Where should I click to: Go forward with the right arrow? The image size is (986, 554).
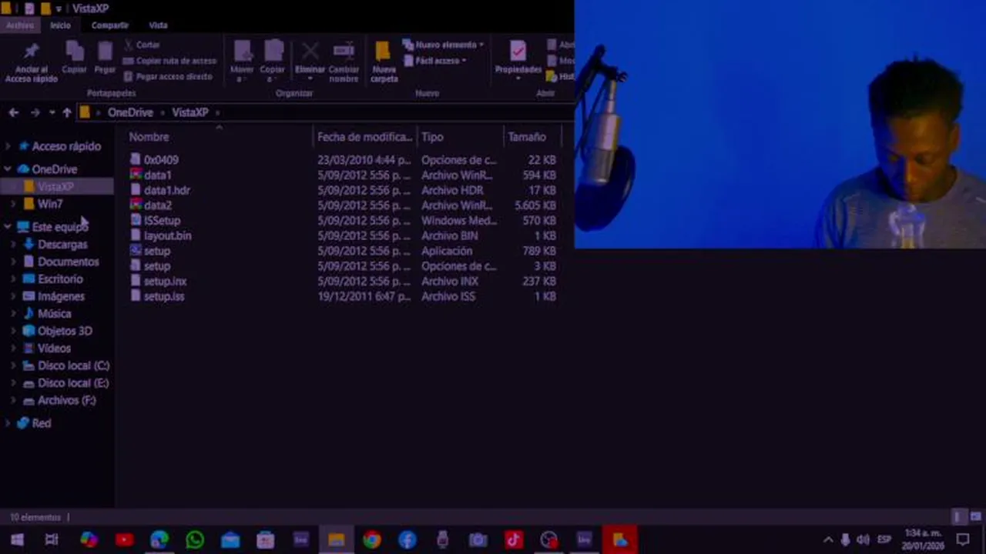click(35, 112)
